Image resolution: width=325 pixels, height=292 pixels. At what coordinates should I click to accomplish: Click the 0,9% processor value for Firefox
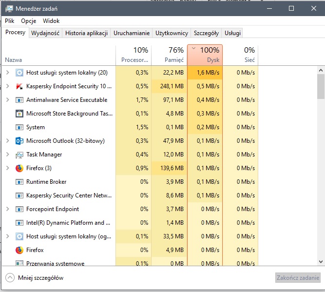pos(142,168)
